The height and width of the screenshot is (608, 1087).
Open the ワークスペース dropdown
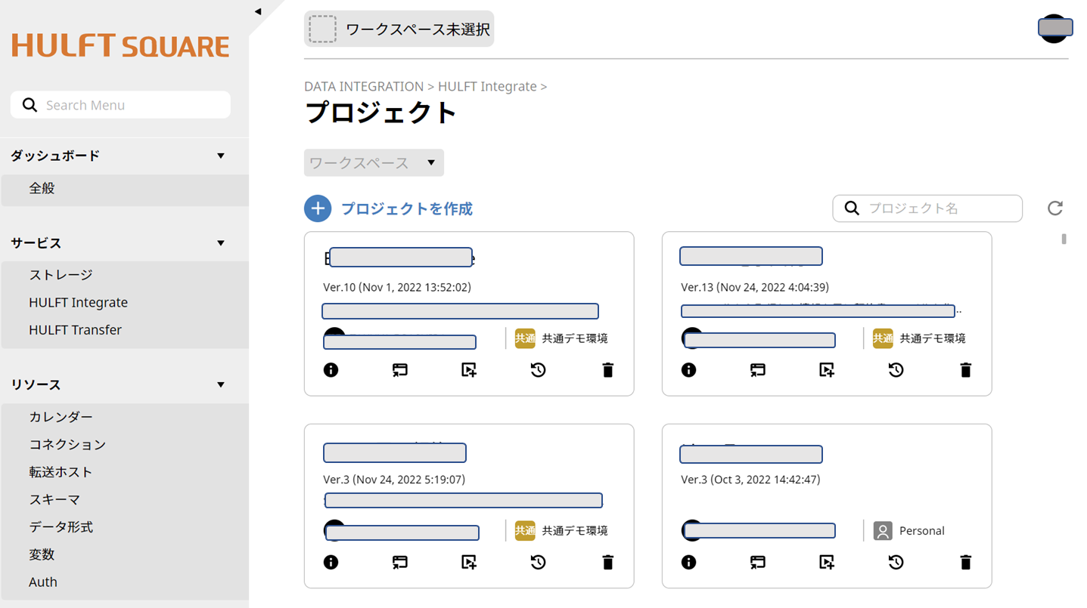point(374,162)
